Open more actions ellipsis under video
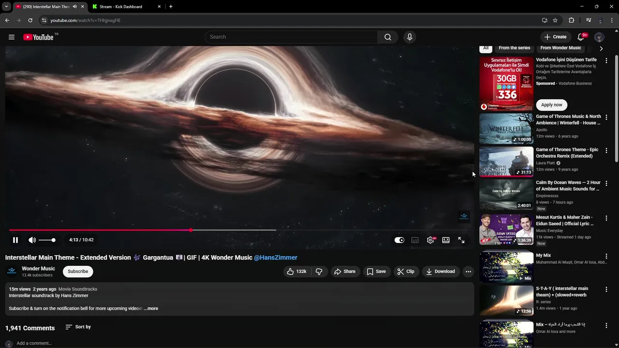Screen dimensions: 619x348 point(468,272)
